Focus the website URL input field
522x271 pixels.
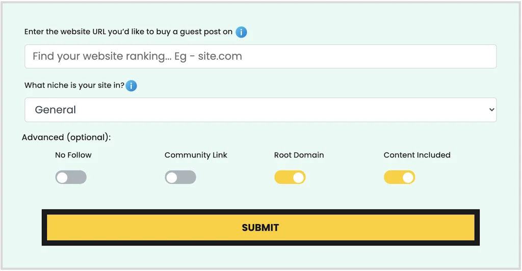(260, 57)
